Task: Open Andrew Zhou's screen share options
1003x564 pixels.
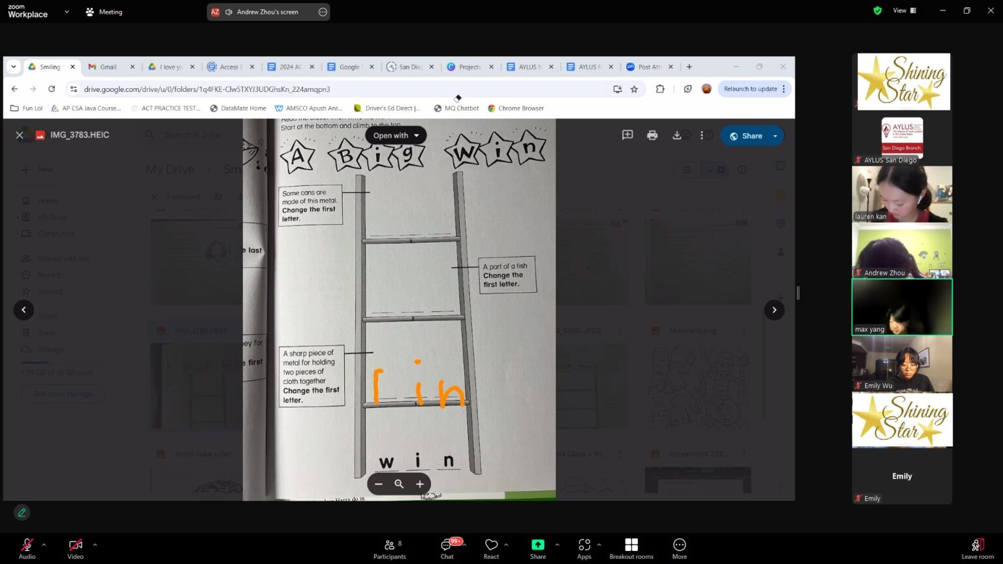Action: pyautogui.click(x=323, y=12)
